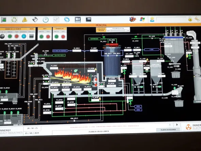Click the dark screen panel icon
Viewport: 201px width, 151px height.
pyautogui.click(x=89, y=19)
